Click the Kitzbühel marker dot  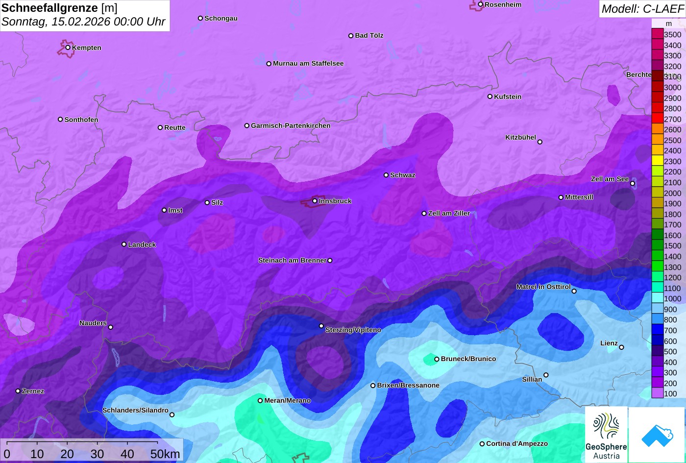click(x=540, y=142)
